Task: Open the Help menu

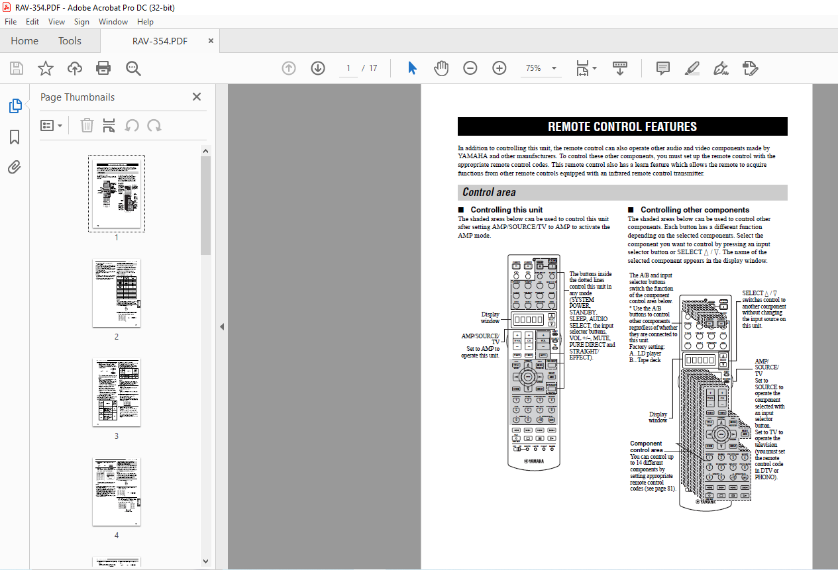Action: (145, 22)
